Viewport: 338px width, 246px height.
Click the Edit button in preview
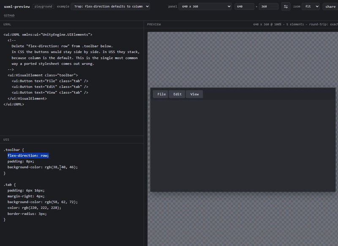[x=177, y=94]
